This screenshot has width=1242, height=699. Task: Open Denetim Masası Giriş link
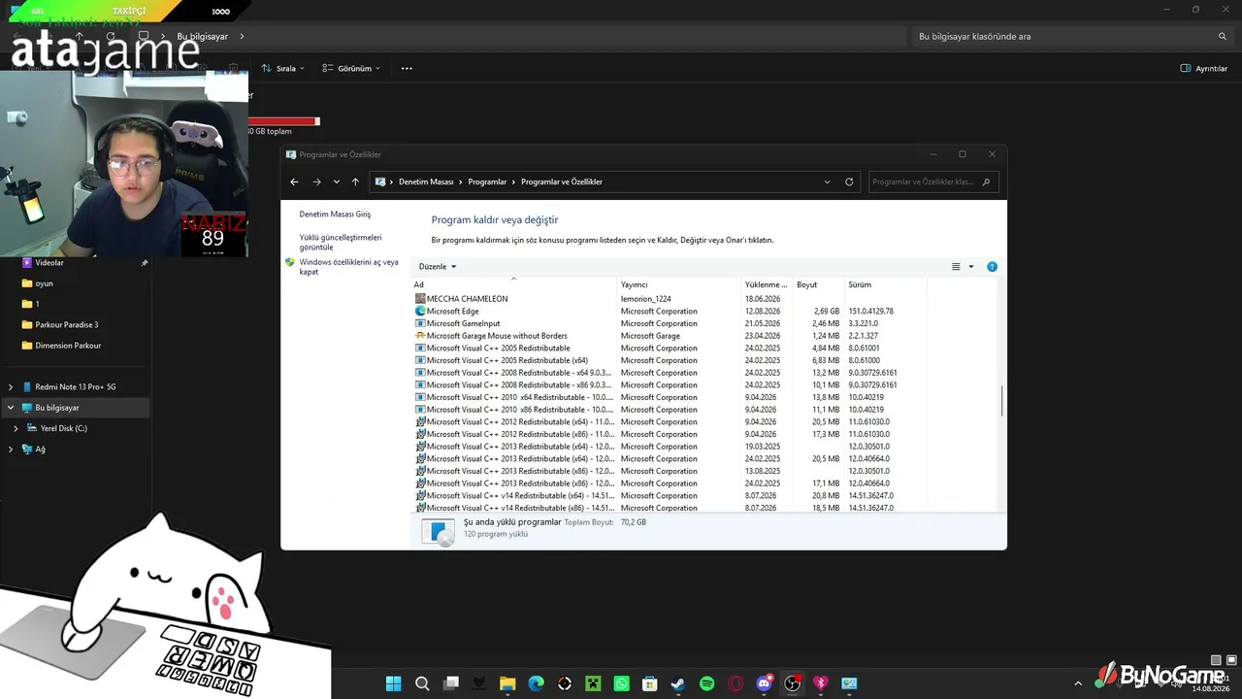335,214
